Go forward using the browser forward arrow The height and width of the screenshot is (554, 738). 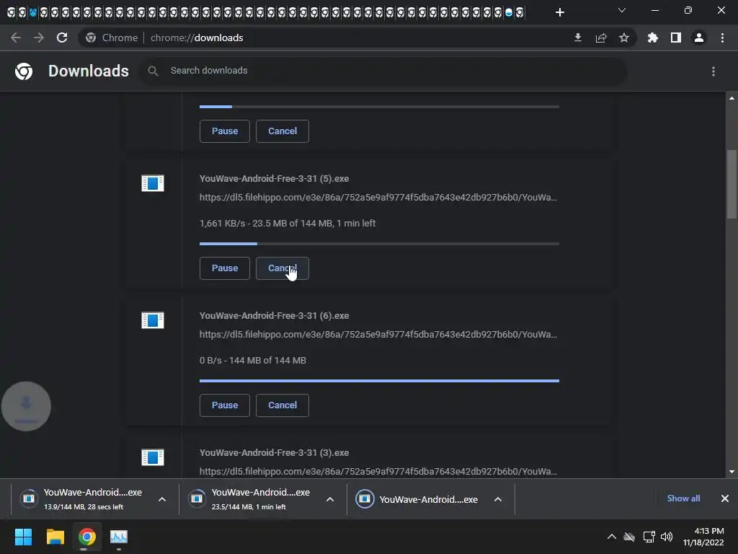(39, 38)
